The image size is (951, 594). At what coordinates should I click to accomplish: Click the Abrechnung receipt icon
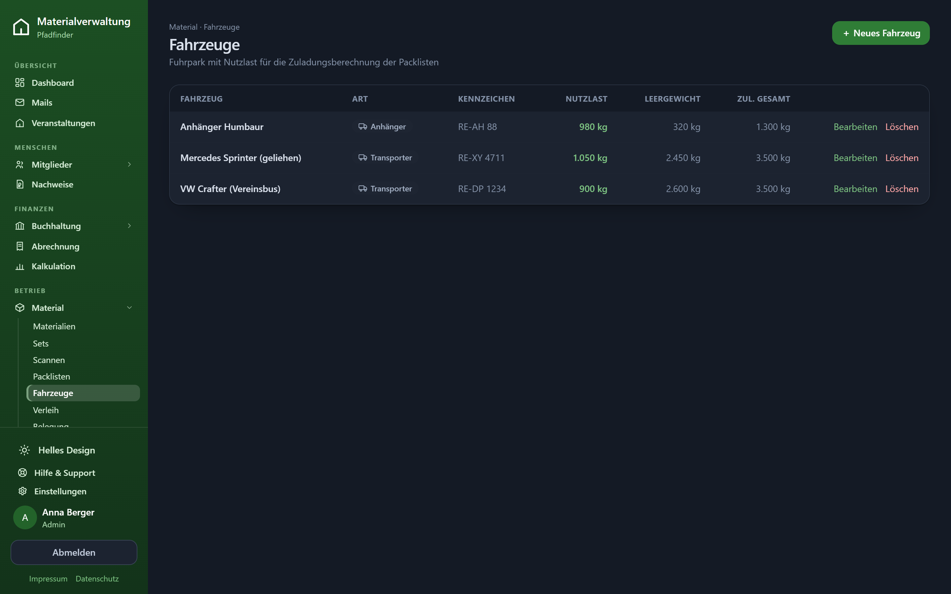[x=20, y=246]
